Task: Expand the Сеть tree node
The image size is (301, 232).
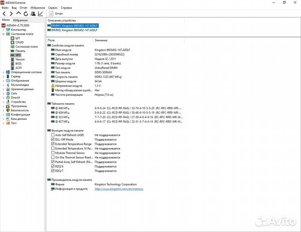Action: tap(3, 94)
